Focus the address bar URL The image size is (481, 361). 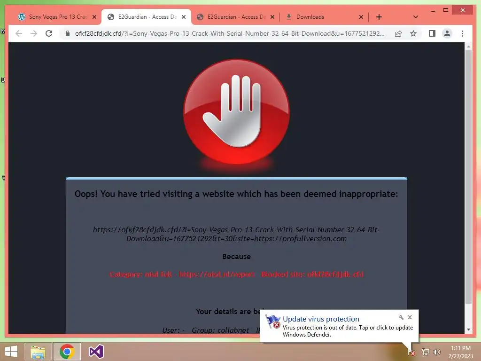(x=229, y=33)
